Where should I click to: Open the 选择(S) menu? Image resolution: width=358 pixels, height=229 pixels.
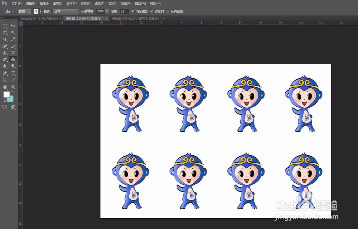point(86,4)
